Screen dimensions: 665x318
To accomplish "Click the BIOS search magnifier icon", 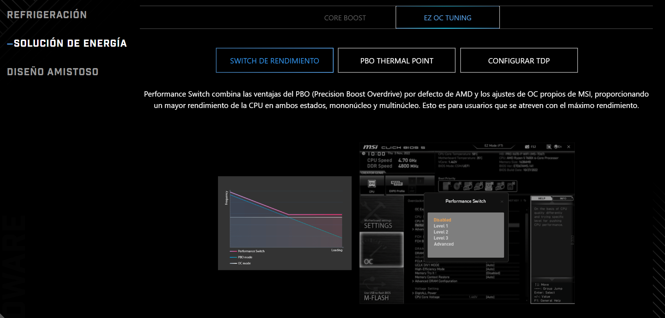I will tap(549, 147).
